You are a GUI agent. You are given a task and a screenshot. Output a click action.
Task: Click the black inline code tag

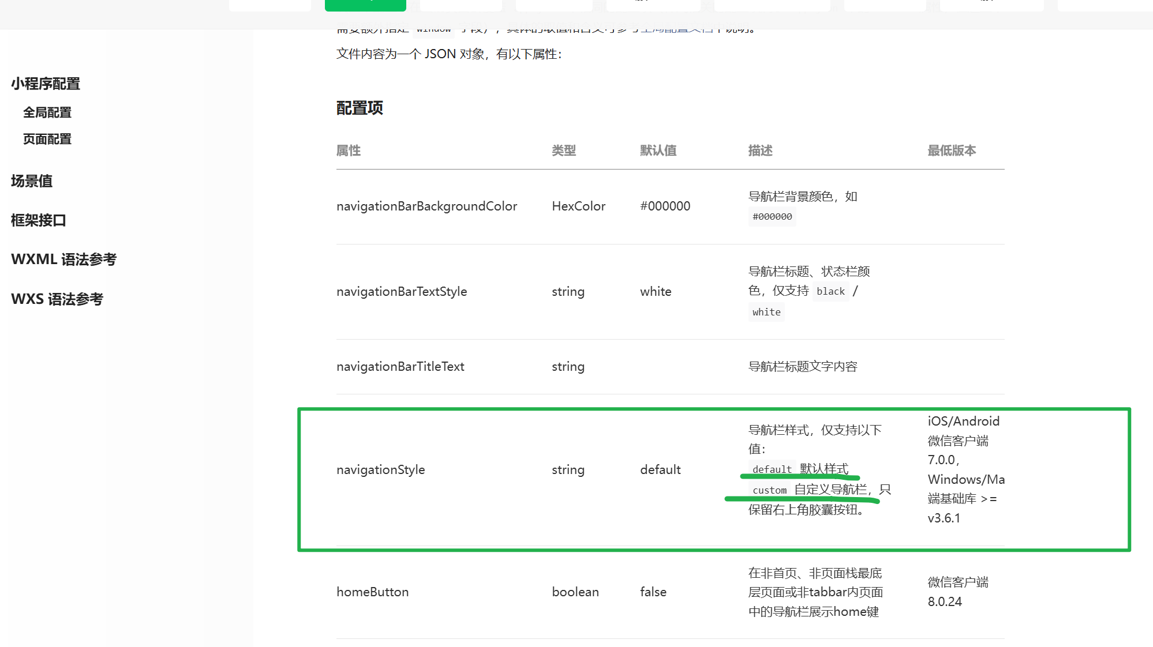point(830,292)
